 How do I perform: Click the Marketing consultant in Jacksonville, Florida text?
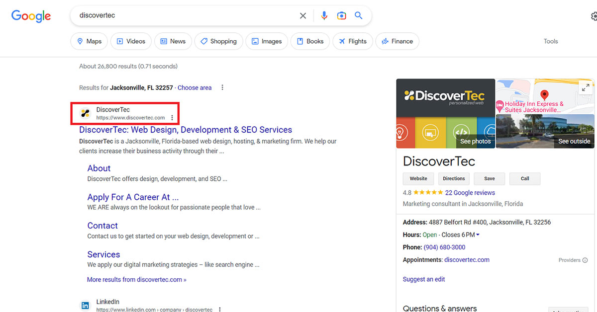(x=463, y=204)
